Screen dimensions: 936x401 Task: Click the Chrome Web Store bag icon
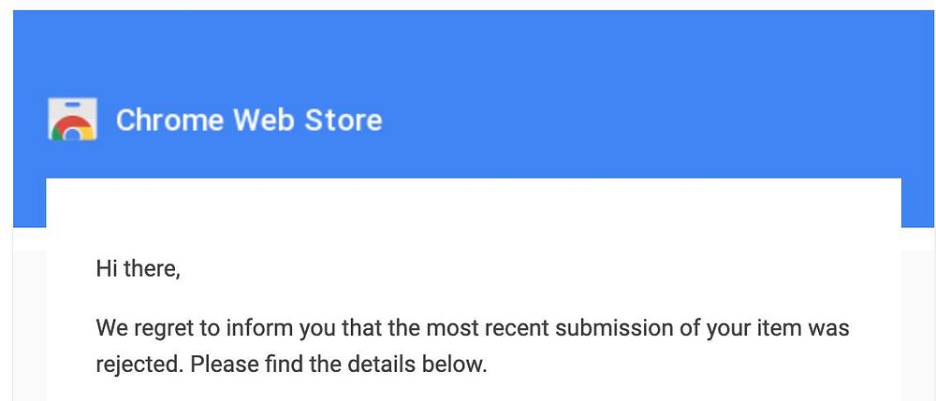click(72, 119)
